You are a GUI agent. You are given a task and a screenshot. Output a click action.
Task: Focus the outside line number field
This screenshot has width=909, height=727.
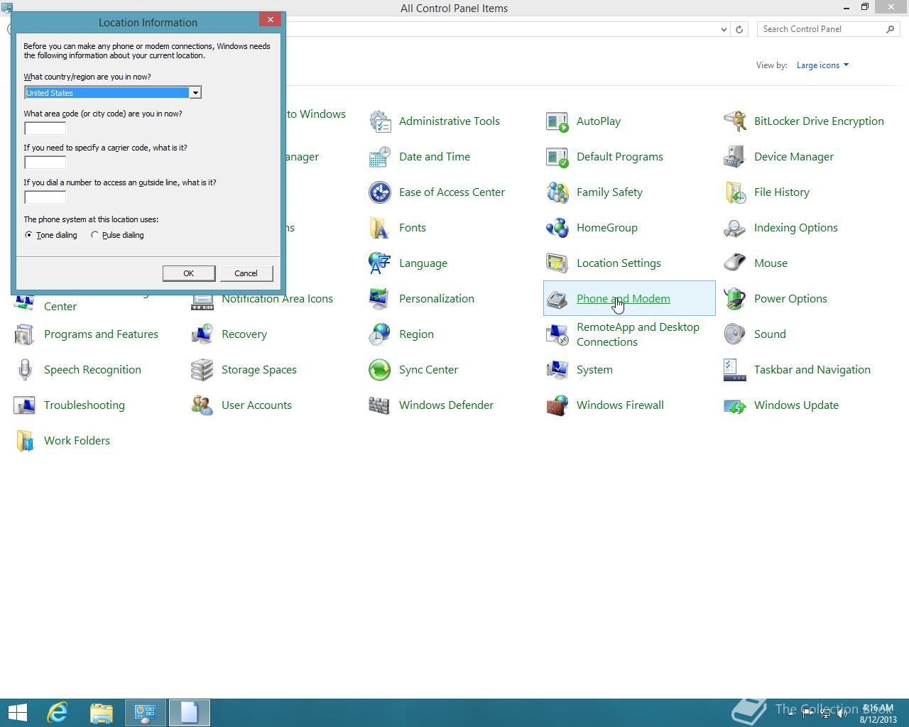coord(45,197)
